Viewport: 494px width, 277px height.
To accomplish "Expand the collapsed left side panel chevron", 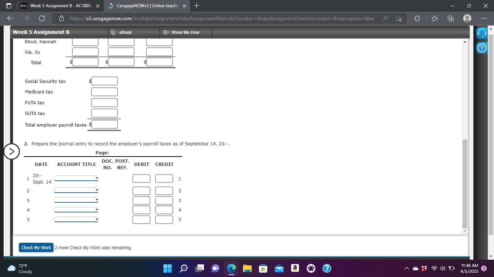I will point(12,152).
